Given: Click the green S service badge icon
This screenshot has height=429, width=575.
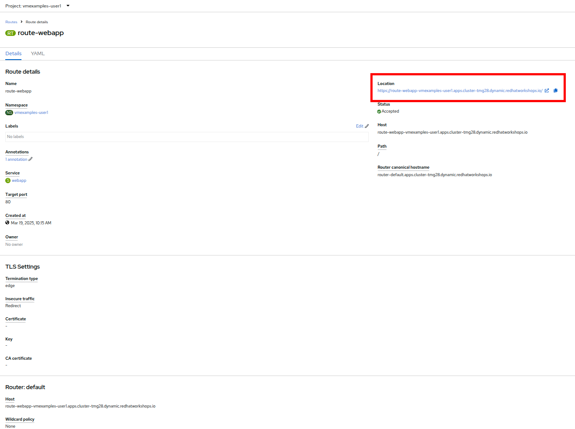Looking at the screenshot, I should (8, 181).
